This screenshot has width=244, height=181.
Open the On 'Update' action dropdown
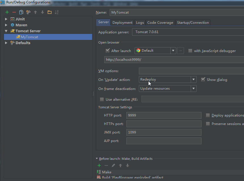194,79
